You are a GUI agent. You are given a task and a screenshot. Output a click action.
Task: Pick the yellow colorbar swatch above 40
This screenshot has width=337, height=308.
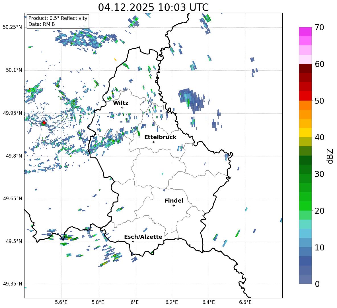click(305, 132)
